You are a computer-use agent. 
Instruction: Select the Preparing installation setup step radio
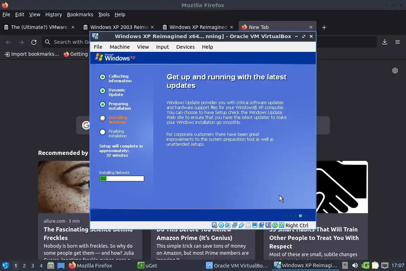pos(103,104)
